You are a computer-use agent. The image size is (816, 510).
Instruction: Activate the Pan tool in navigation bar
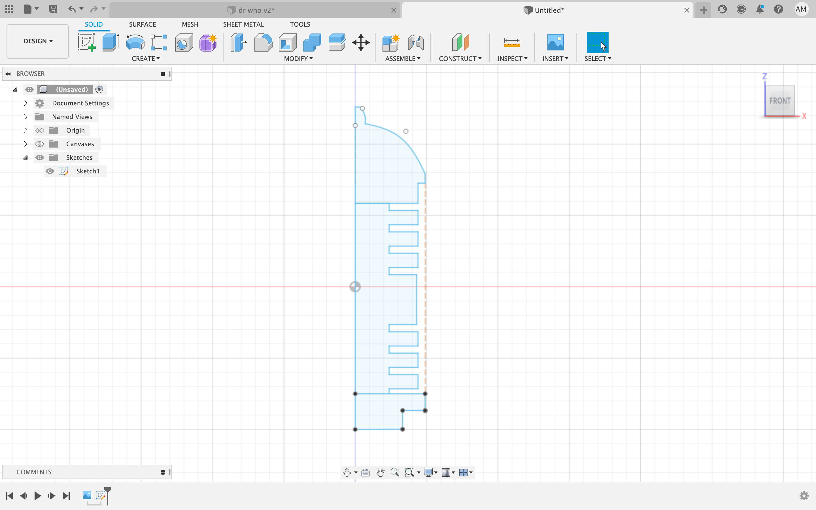click(380, 472)
